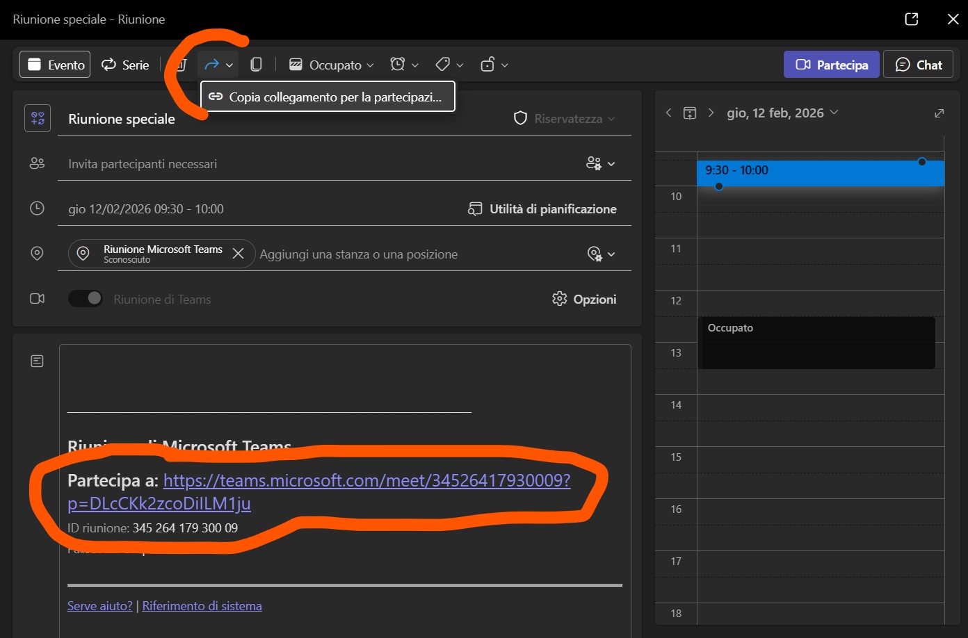Click the copy icon in toolbar
The height and width of the screenshot is (638, 968).
click(256, 65)
